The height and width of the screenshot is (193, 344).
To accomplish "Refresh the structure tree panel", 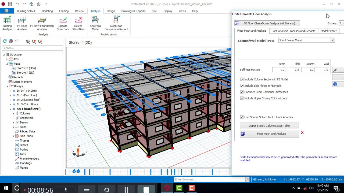I will coord(5,41).
